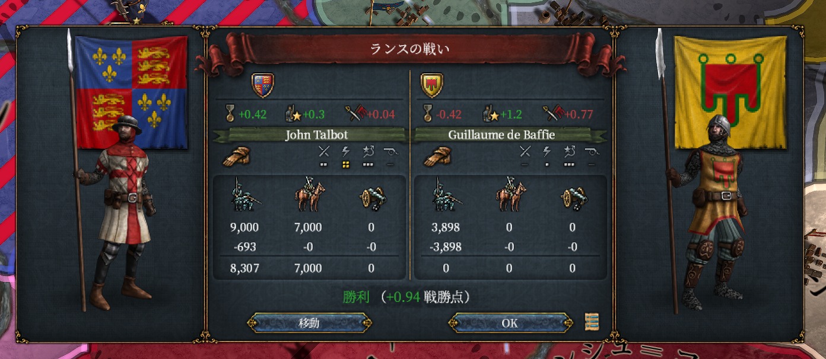The width and height of the screenshot is (826, 359).
Task: Click the gauntlet icon beside Guillaume de Baffie
Action: point(436,156)
